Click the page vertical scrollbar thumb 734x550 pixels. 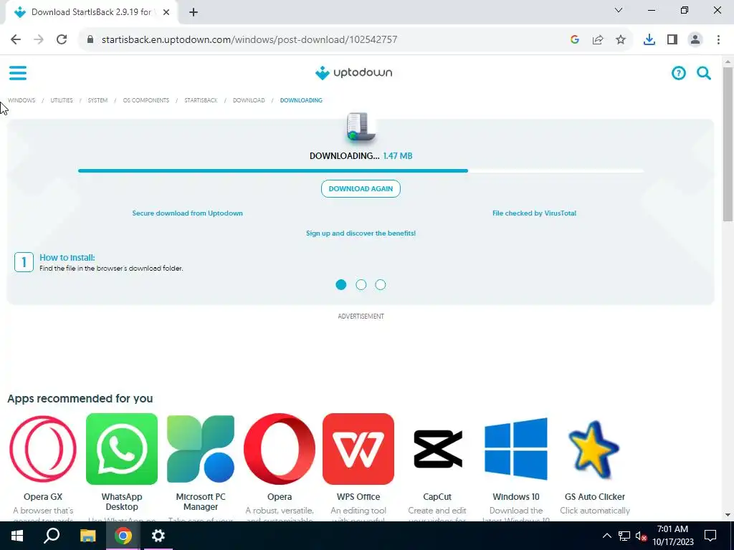(x=728, y=144)
